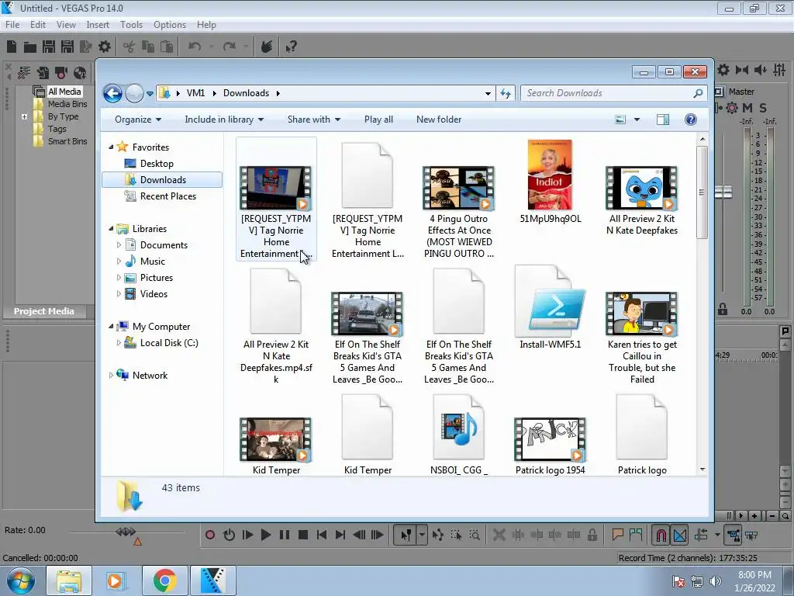Open Master bus FX settings gear

[x=732, y=107]
